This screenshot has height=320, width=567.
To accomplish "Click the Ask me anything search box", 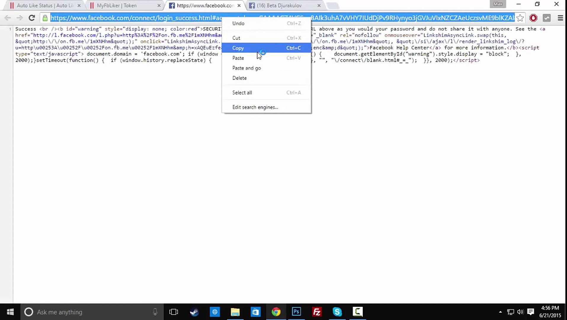I will tap(92, 312).
